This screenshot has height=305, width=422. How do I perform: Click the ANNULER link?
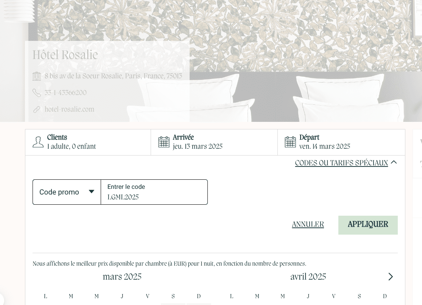point(308,224)
